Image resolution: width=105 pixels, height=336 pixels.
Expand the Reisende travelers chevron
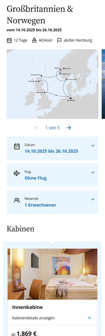tap(93, 199)
